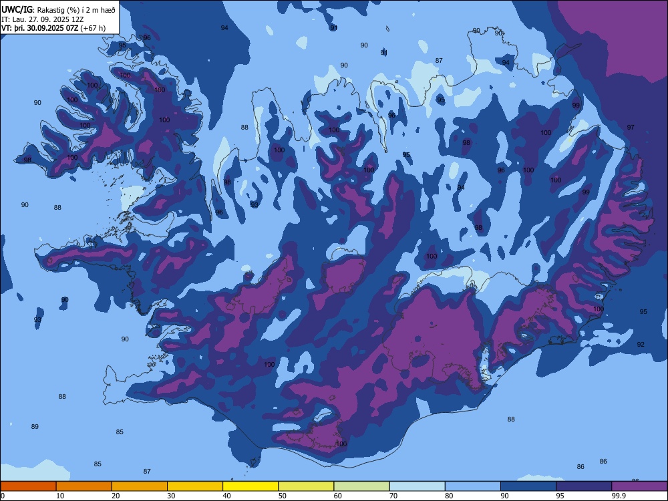Image resolution: width=668 pixels, height=501 pixels.
Task: Select the '20' legend tick label
Action: coord(116,496)
